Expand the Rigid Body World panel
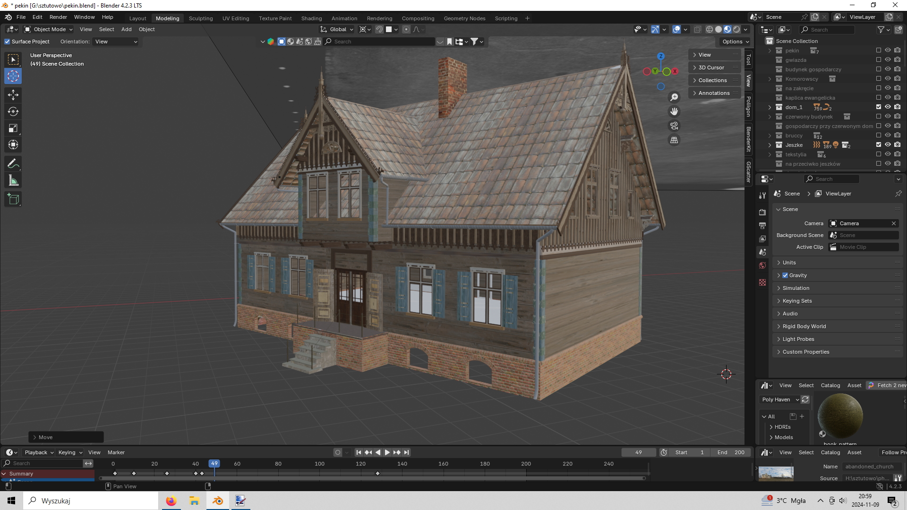Screen dimensions: 907x510 804,326
